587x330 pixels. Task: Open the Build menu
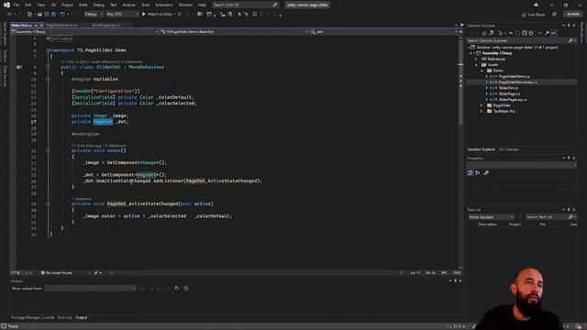pos(83,5)
